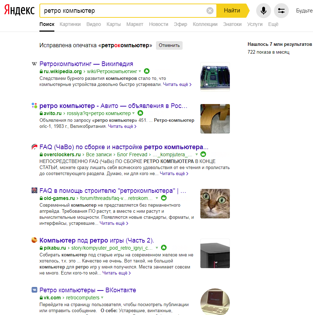Viewport: 313px width, 315px height.
Task: Expand Читать ещё on old-games snippet
Action: pyautogui.click(x=114, y=223)
